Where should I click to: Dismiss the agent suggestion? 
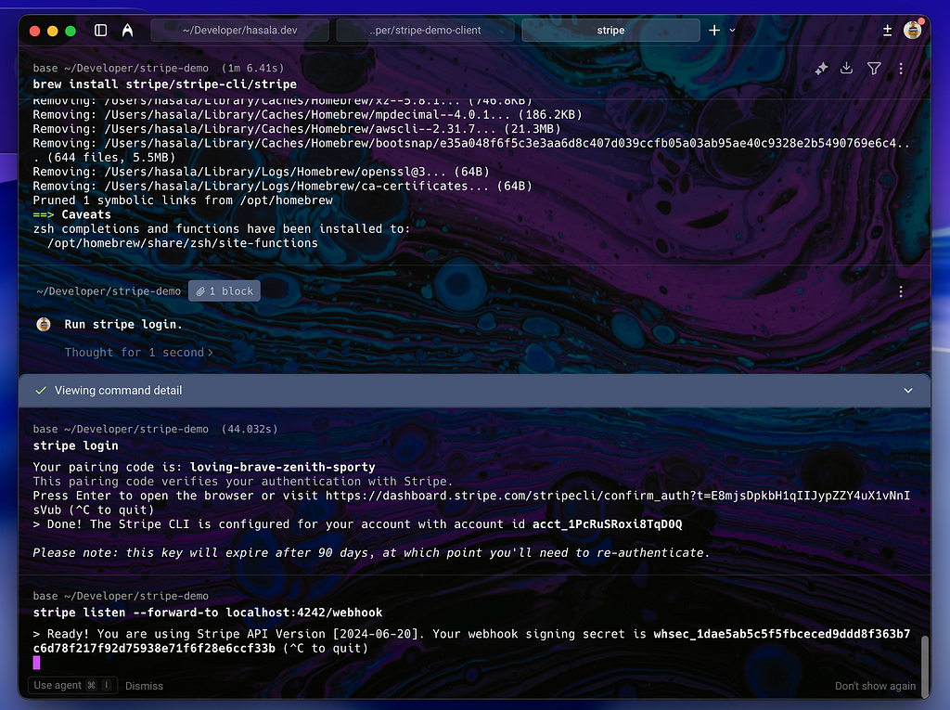point(144,686)
